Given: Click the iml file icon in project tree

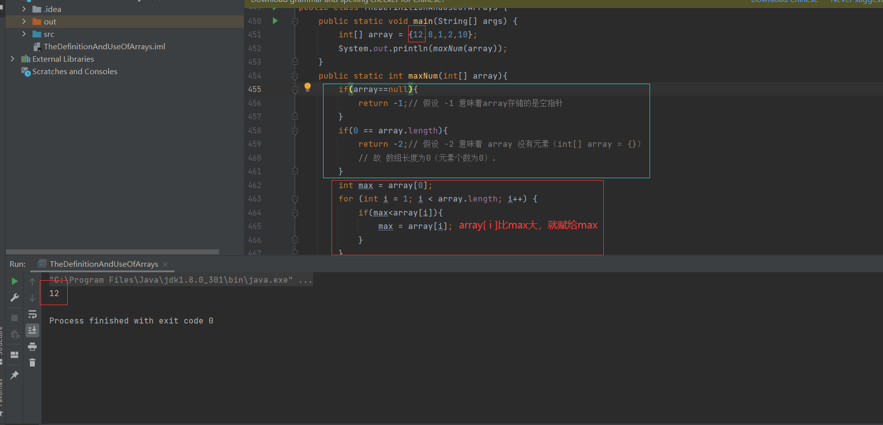Looking at the screenshot, I should 37,46.
